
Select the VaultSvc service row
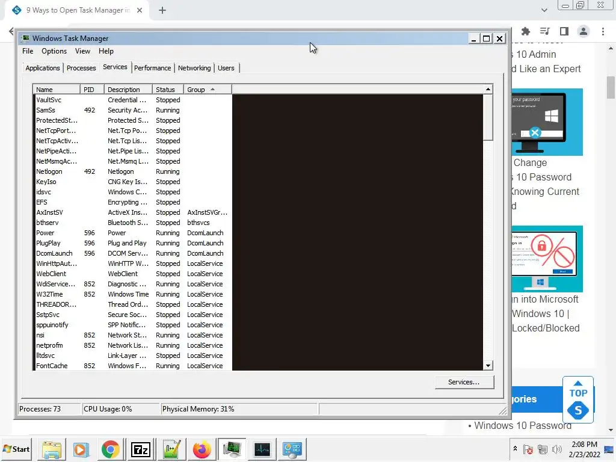(x=132, y=100)
